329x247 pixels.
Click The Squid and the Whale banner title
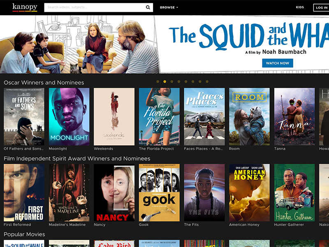249,36
